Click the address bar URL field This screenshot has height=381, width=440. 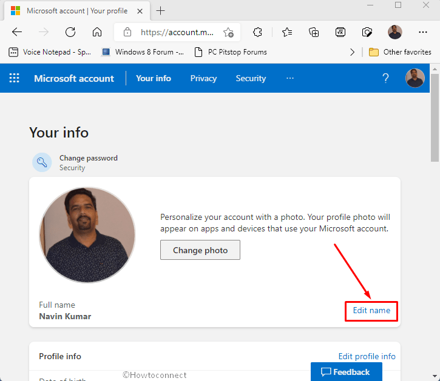pos(177,33)
